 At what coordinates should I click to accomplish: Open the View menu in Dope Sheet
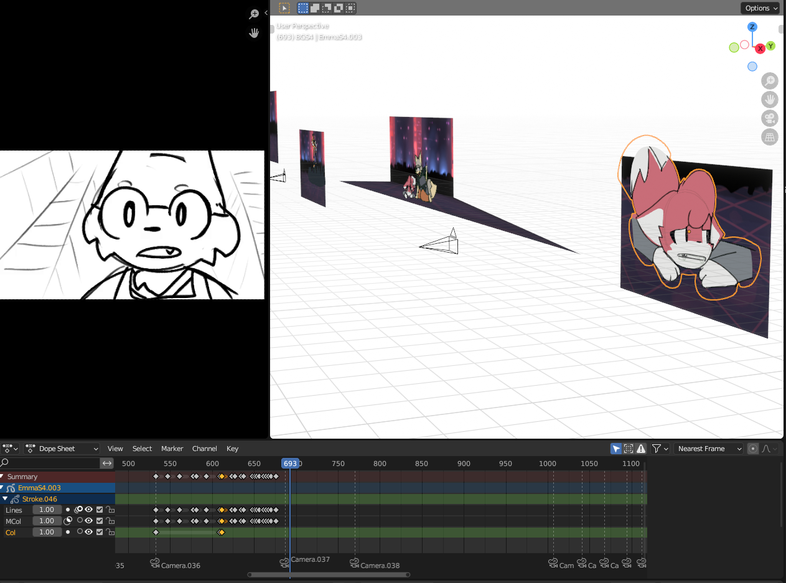115,449
